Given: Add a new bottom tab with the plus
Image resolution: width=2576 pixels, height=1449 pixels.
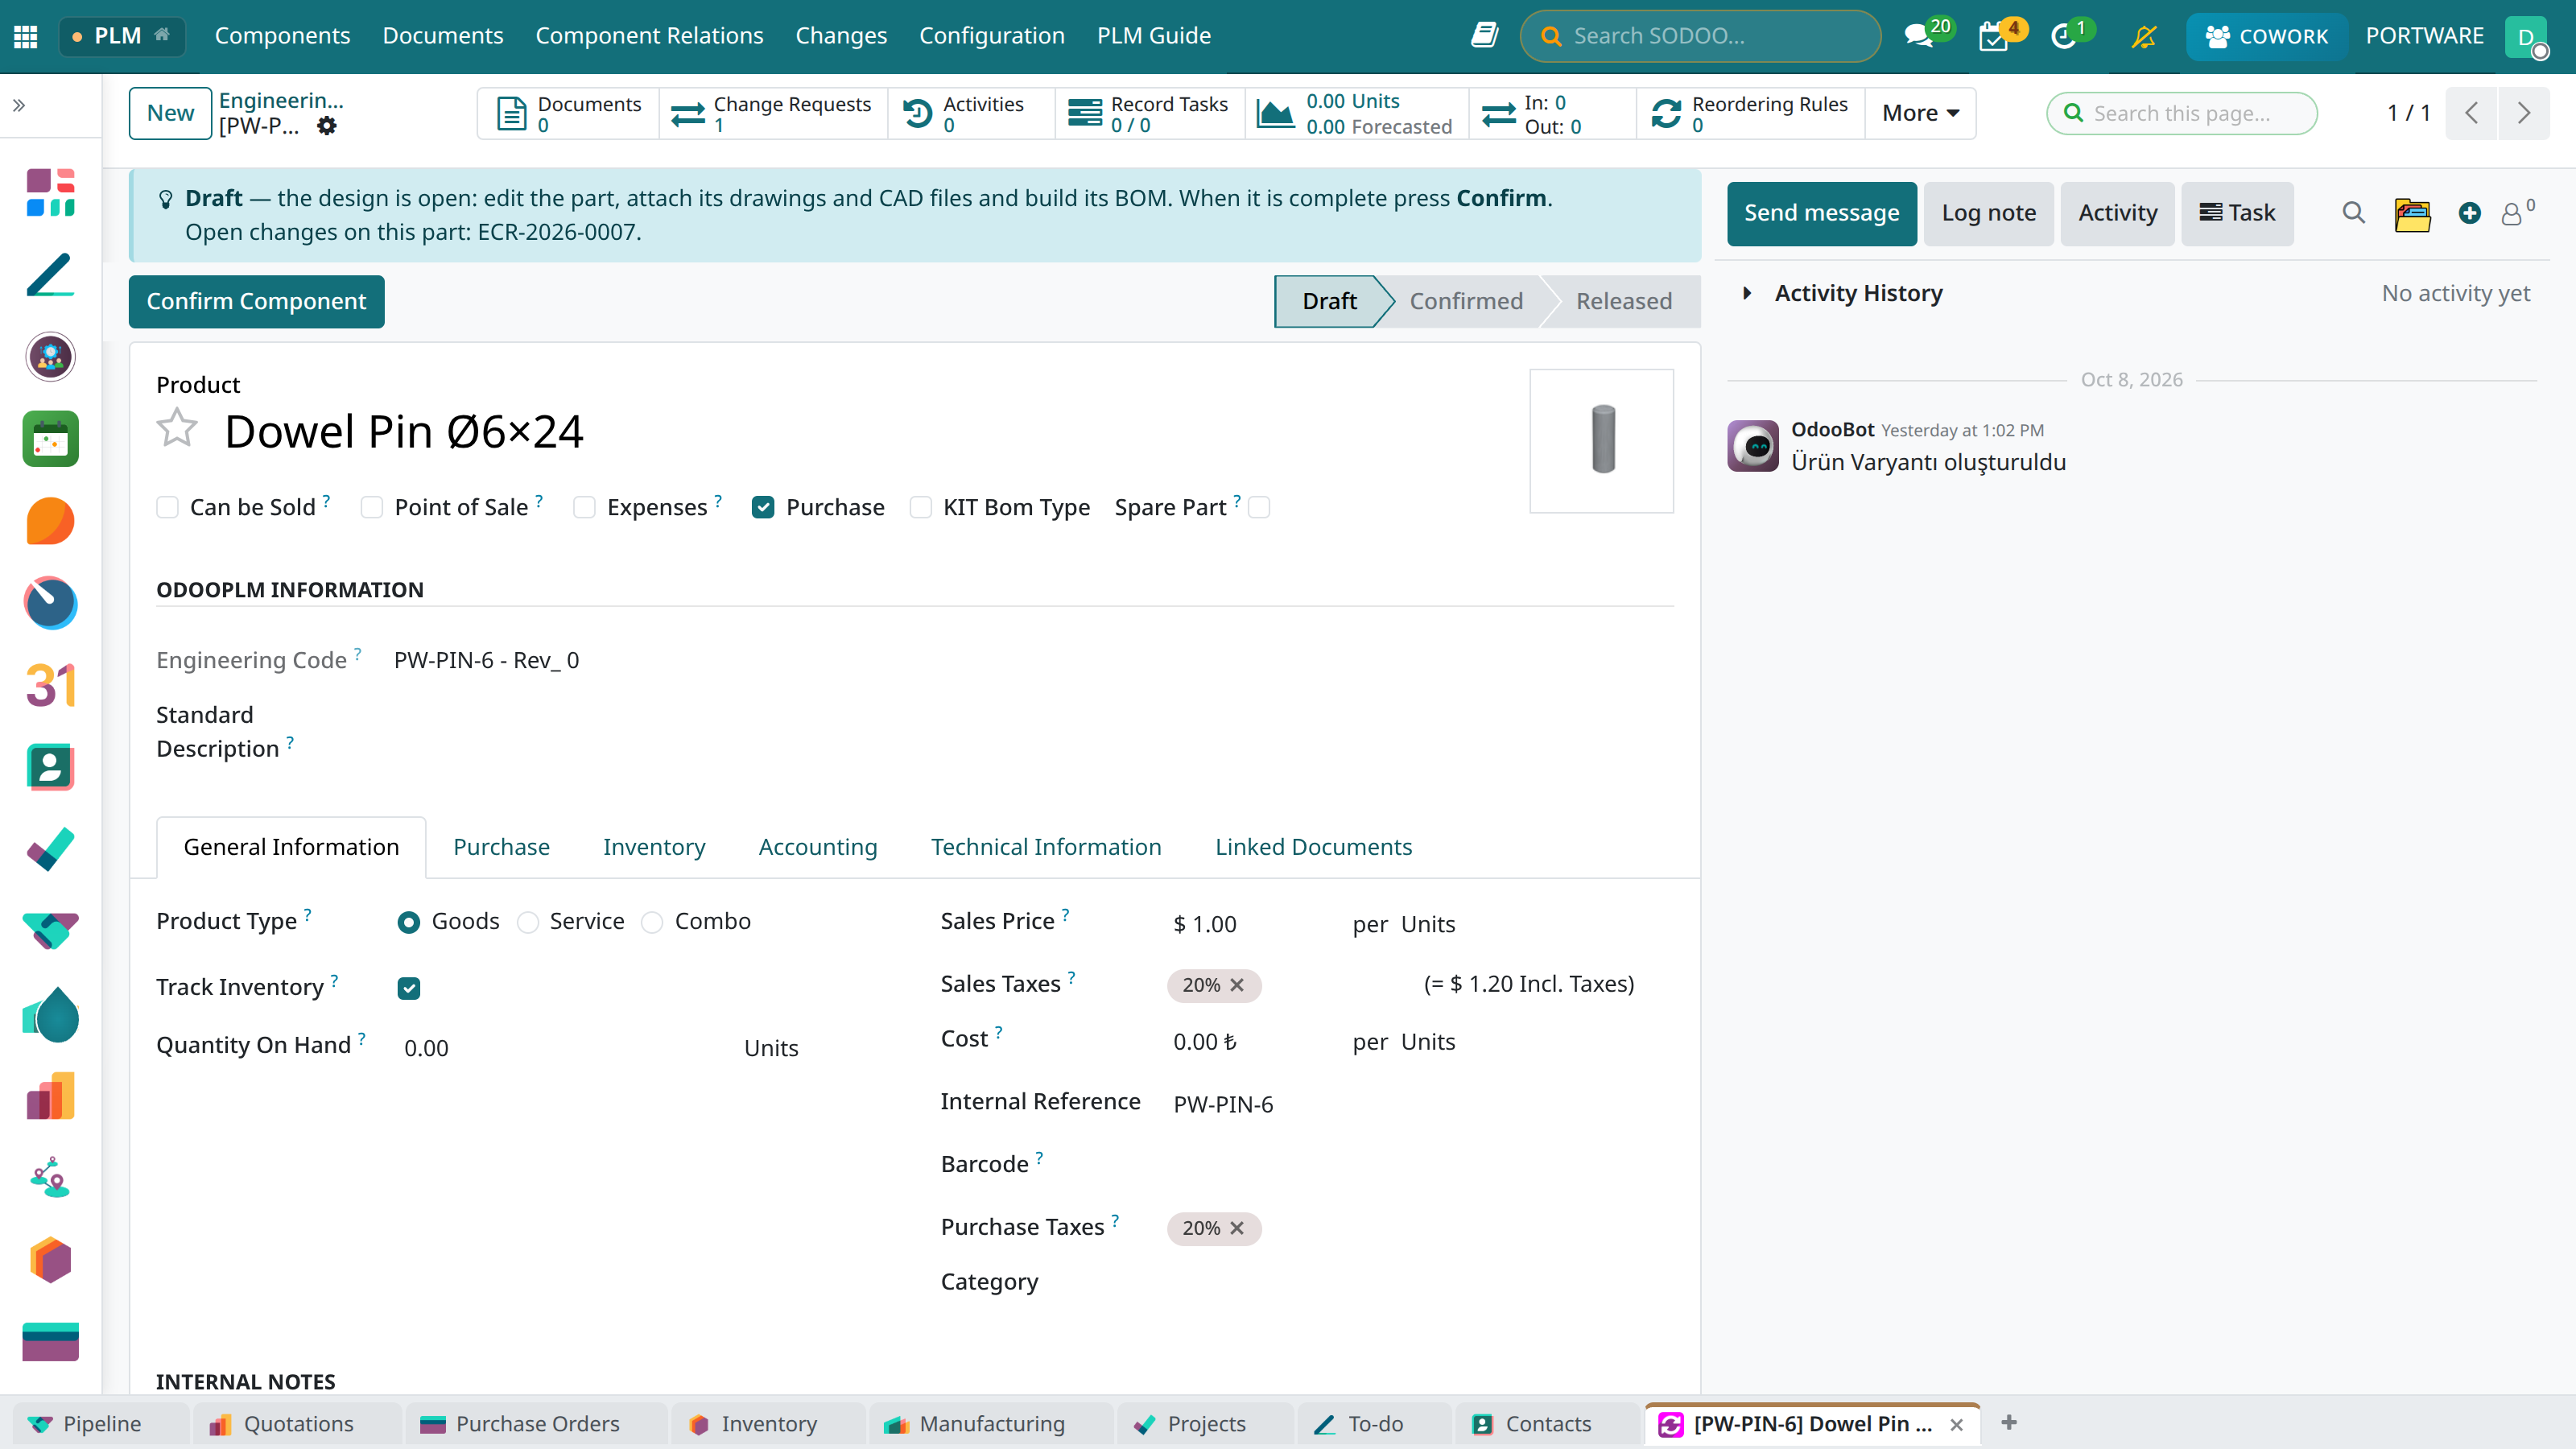Looking at the screenshot, I should [2009, 1422].
